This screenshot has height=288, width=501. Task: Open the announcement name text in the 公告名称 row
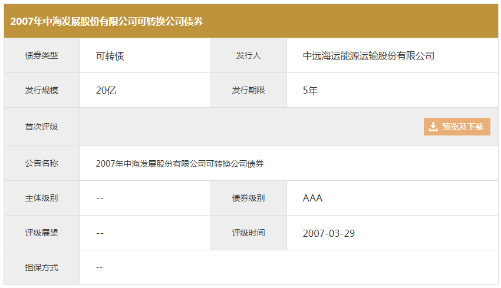[x=180, y=164]
